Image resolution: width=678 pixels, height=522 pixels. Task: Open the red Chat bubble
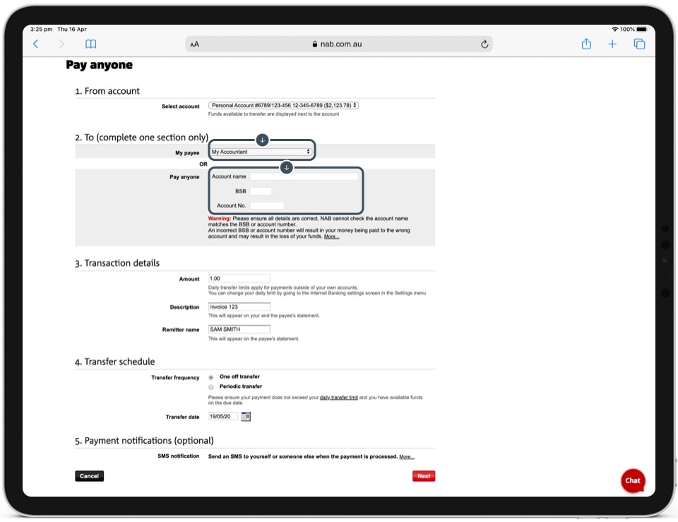[632, 480]
